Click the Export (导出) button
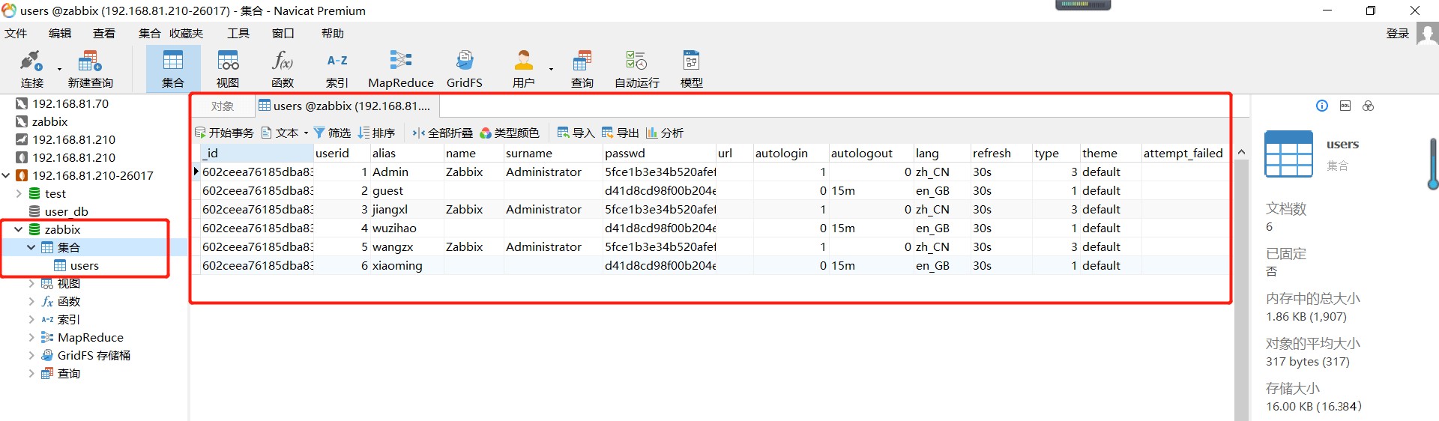This screenshot has width=1439, height=421. (x=620, y=133)
